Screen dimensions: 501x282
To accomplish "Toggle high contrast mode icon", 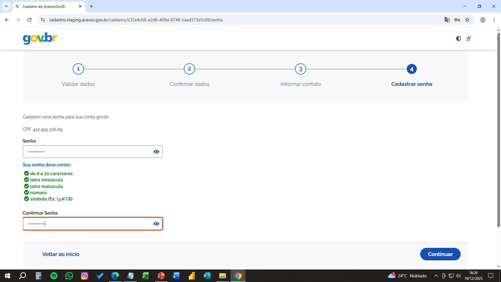I will coord(458,39).
